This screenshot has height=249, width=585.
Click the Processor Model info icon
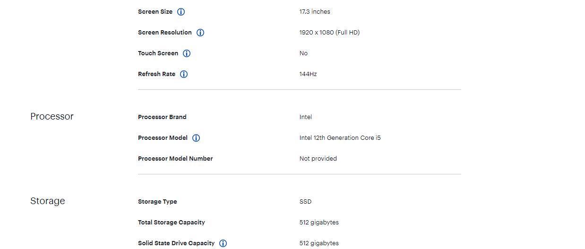click(196, 138)
